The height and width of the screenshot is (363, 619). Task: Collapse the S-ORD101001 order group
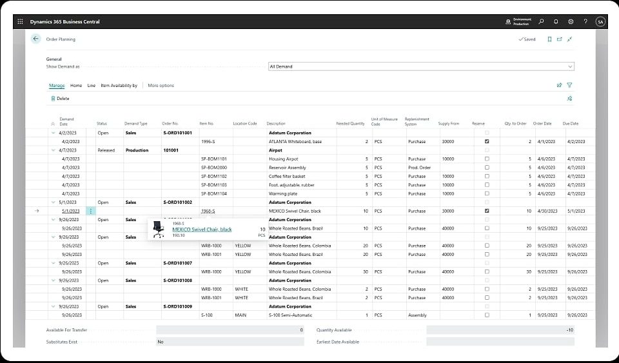[x=54, y=133]
